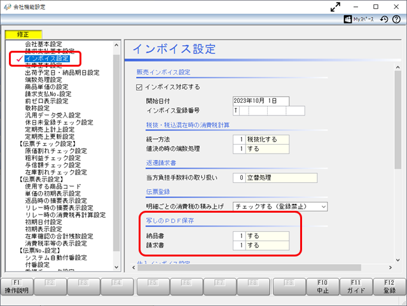Image resolution: width=407 pixels, height=306 pixels.
Task: Click the 会社機能設定 app icon in title bar
Action: pos(7,7)
